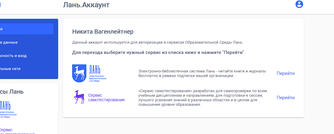Viewport: 334px width, 134px height.
Task: Click 'Данный аккаунт используется' info line
Action: pos(158,42)
